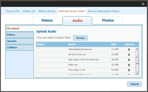Remove fudge.wav via its trash icon

tap(129, 65)
